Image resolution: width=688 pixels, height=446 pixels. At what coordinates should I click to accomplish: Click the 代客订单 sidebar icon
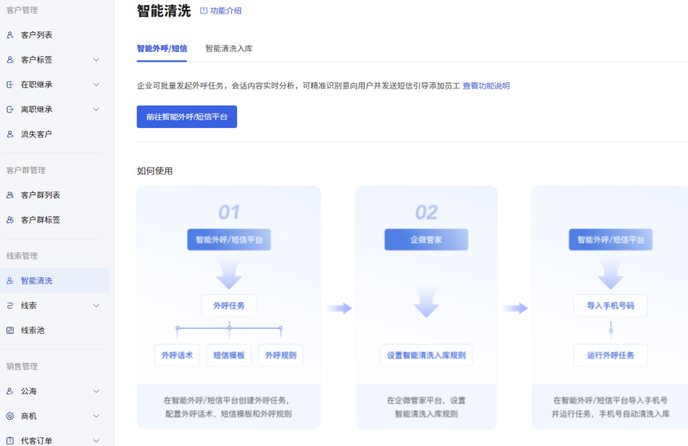click(x=10, y=441)
